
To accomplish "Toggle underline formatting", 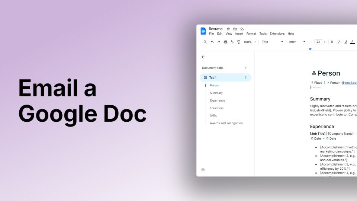I will tap(345, 42).
